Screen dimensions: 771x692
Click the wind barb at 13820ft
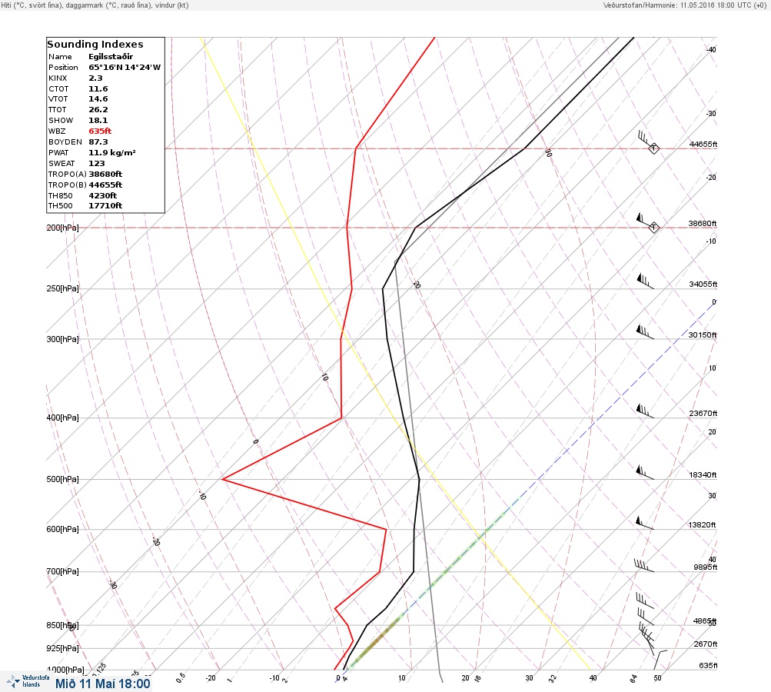[x=645, y=523]
